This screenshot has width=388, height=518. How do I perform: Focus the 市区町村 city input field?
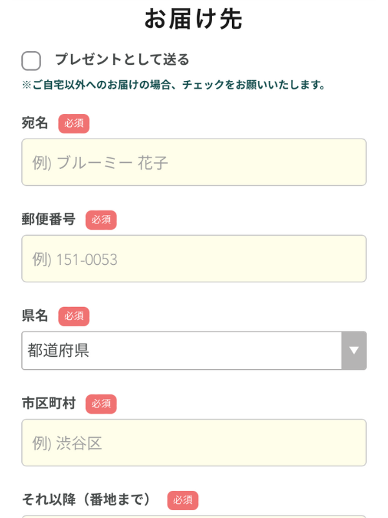194,443
